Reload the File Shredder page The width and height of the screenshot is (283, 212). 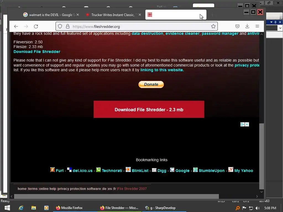pyautogui.click(x=36, y=26)
